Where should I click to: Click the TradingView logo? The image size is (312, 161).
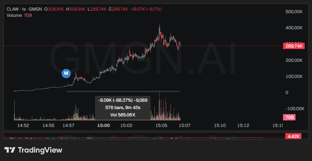[x=33, y=150]
